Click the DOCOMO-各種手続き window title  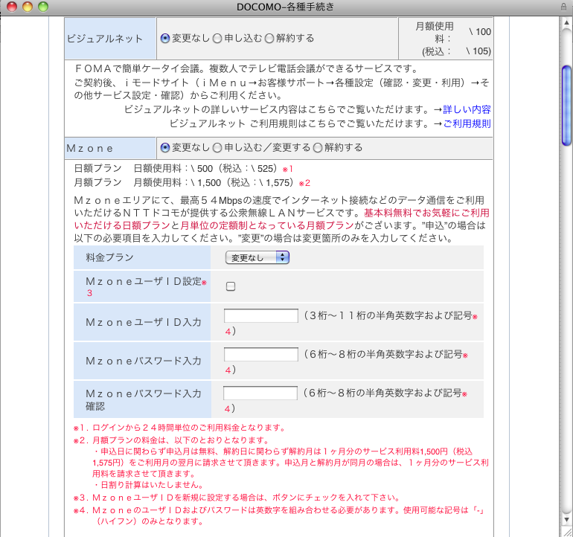coord(286,7)
